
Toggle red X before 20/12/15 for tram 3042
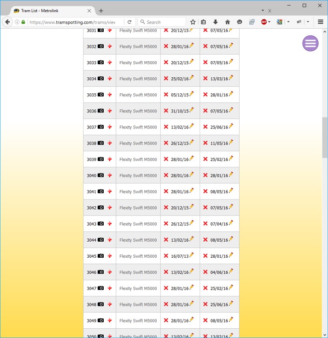(166, 207)
